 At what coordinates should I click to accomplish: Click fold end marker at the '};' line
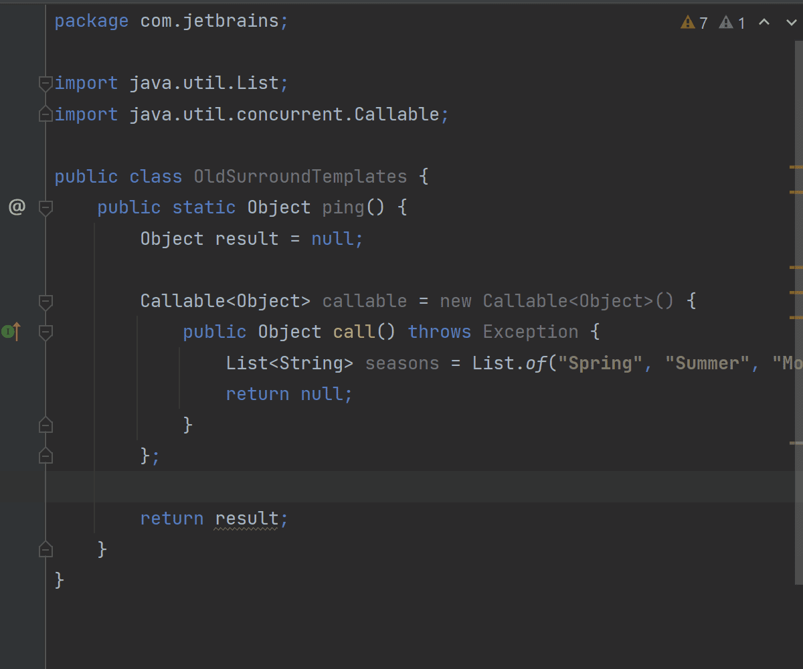pyautogui.click(x=46, y=456)
